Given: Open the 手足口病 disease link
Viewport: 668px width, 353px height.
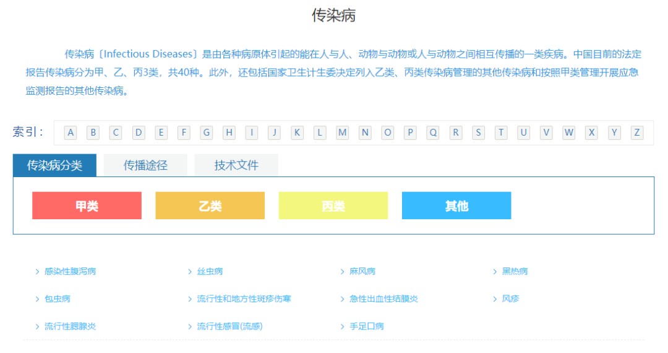Looking at the screenshot, I should click(367, 326).
